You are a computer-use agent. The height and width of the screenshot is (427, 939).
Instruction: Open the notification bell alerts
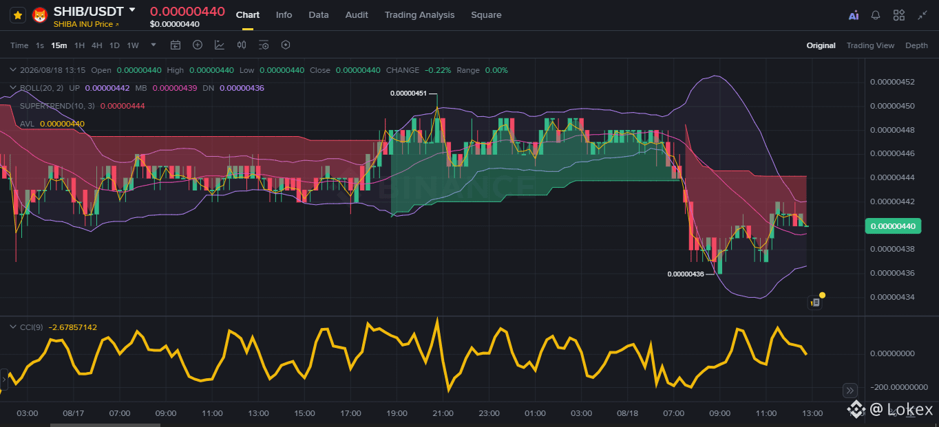point(876,15)
